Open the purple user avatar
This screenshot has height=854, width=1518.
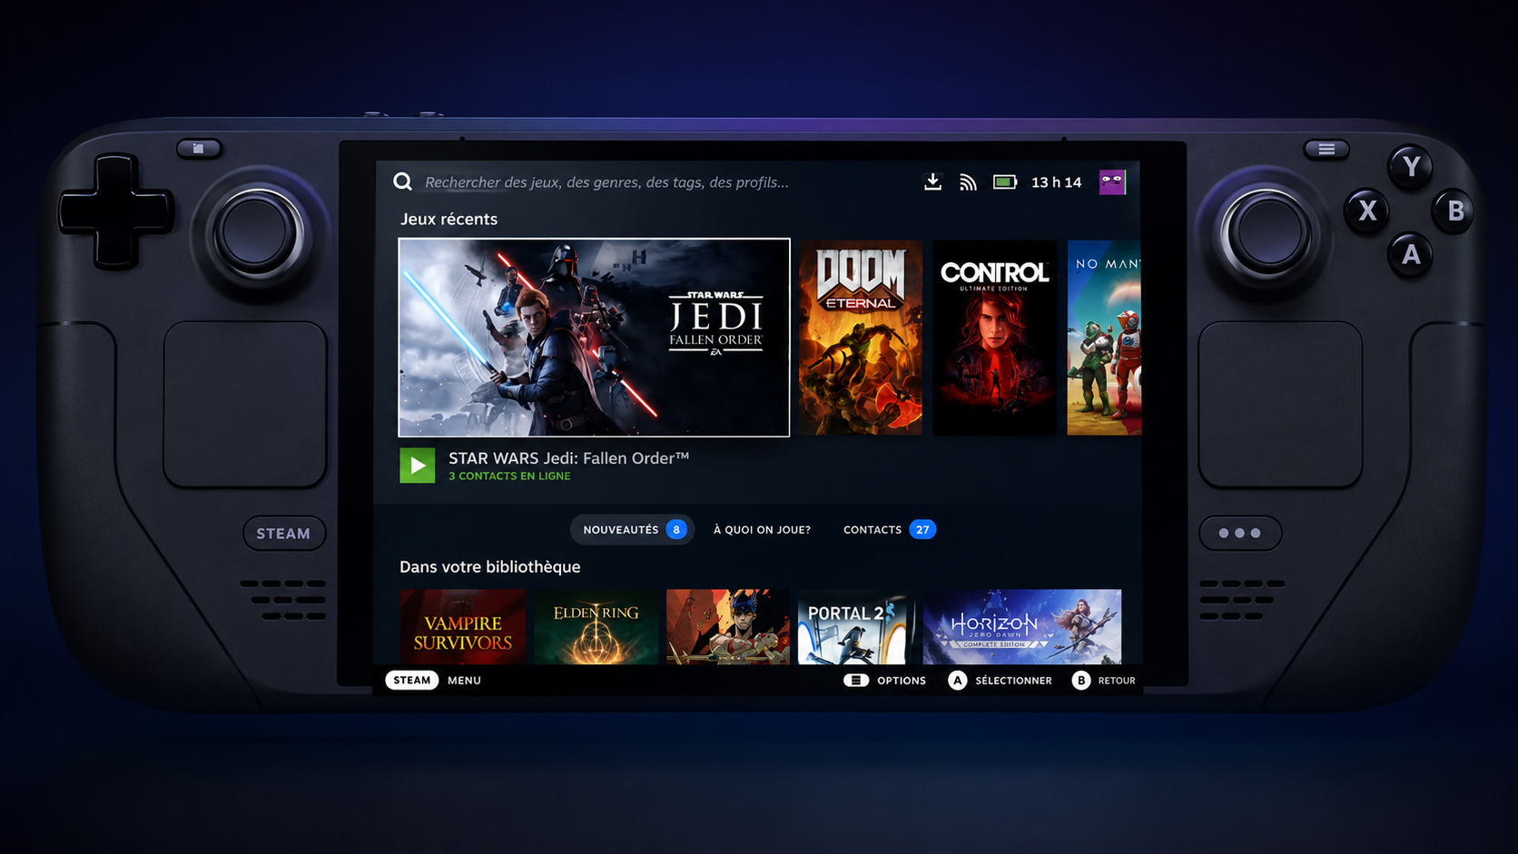click(1112, 182)
